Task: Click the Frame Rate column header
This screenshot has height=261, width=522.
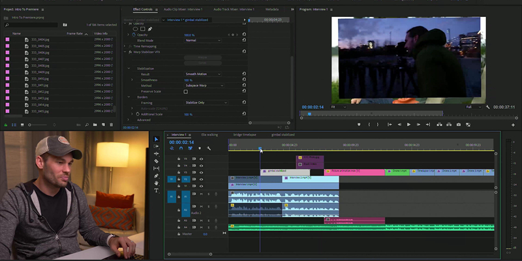Action: 74,33
